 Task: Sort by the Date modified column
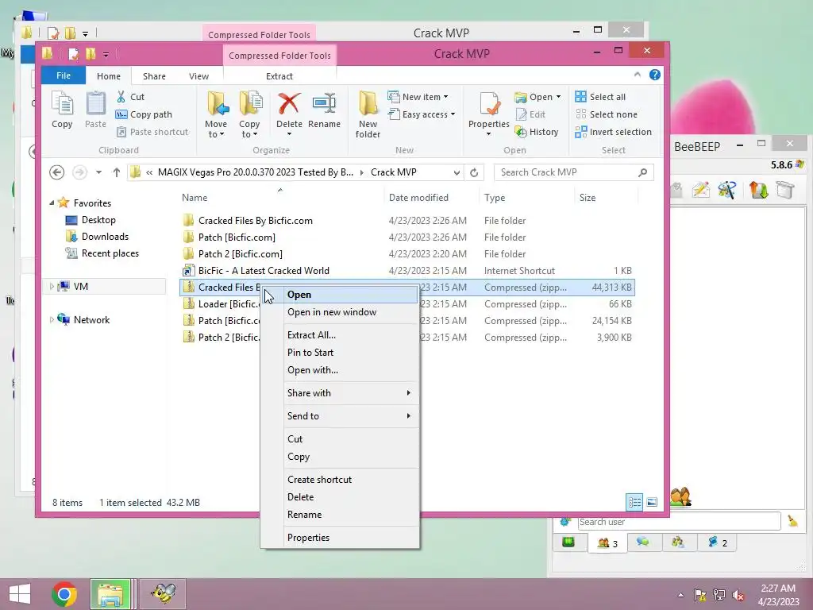[418, 198]
